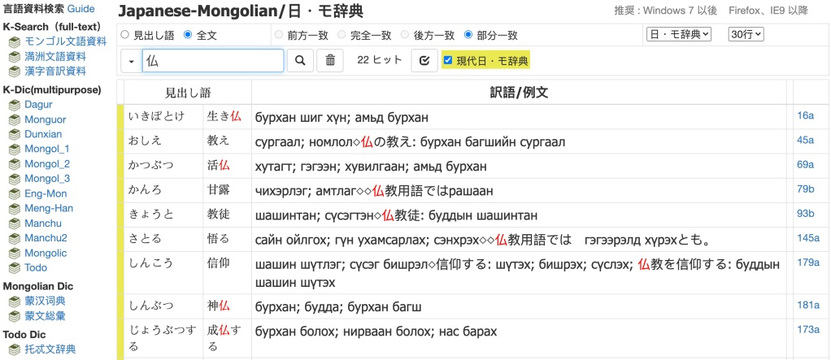
Task: Open the Mongol_1 dictionary in sidebar
Action: click(47, 149)
